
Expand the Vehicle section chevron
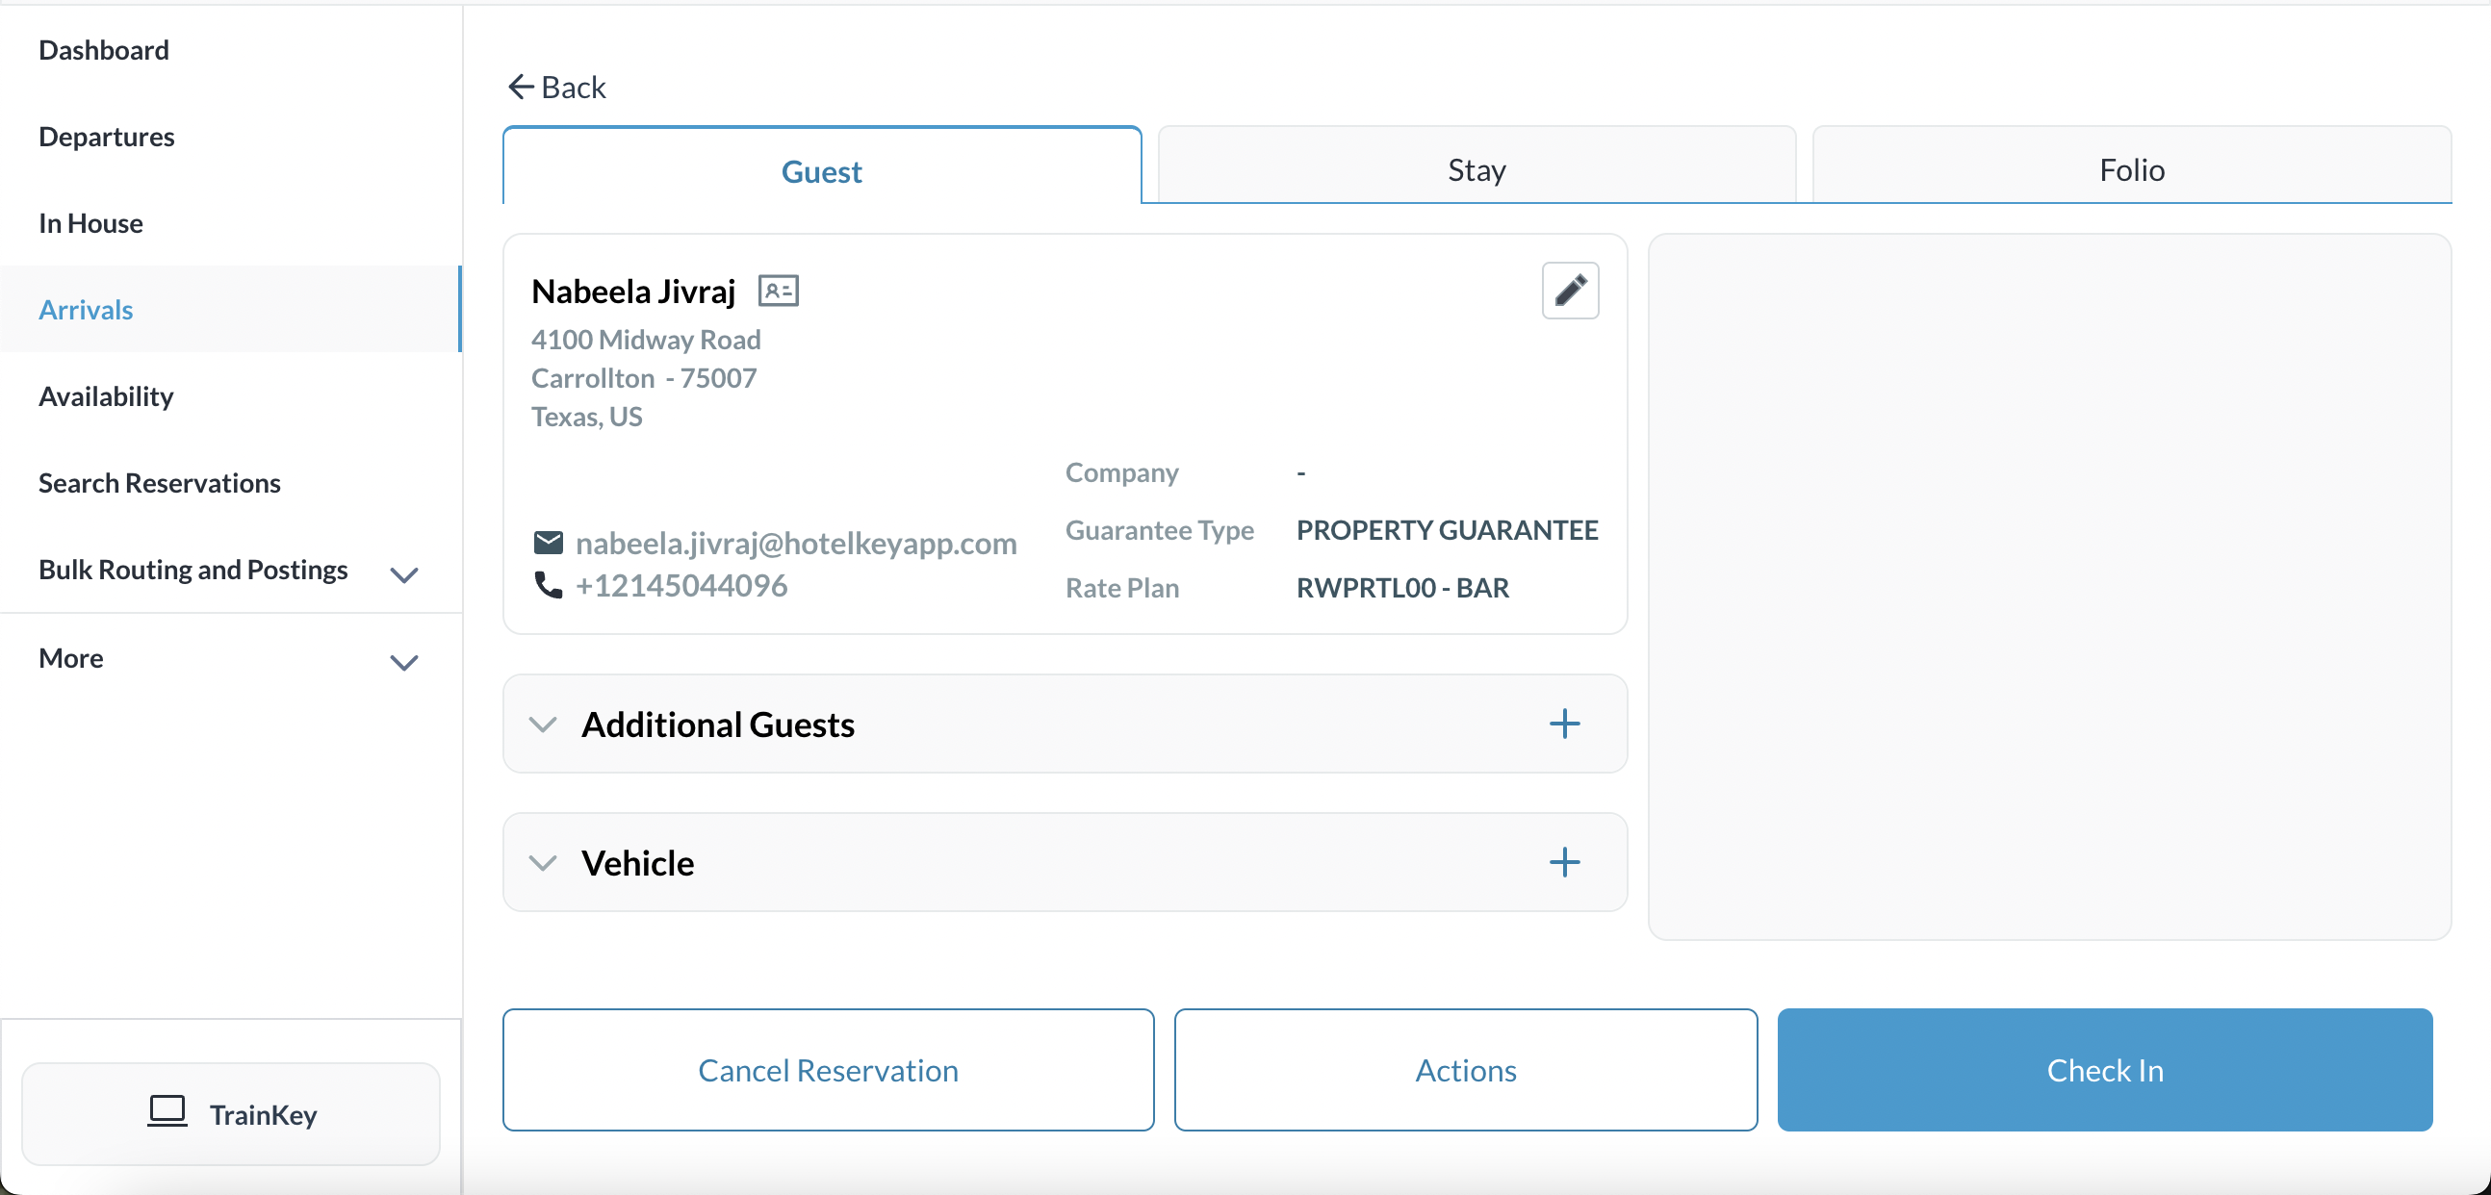[544, 862]
